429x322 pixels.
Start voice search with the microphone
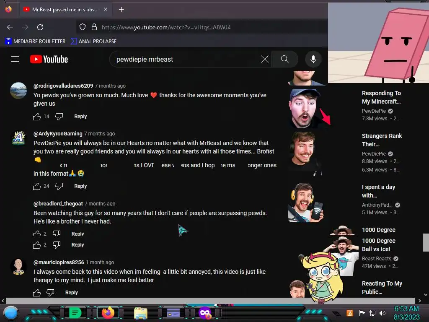[x=313, y=59]
